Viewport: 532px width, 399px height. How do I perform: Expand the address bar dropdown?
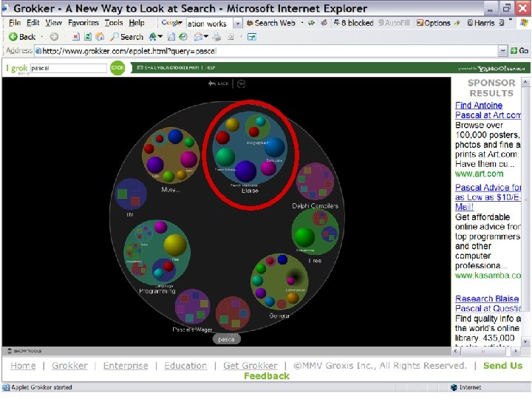[502, 51]
